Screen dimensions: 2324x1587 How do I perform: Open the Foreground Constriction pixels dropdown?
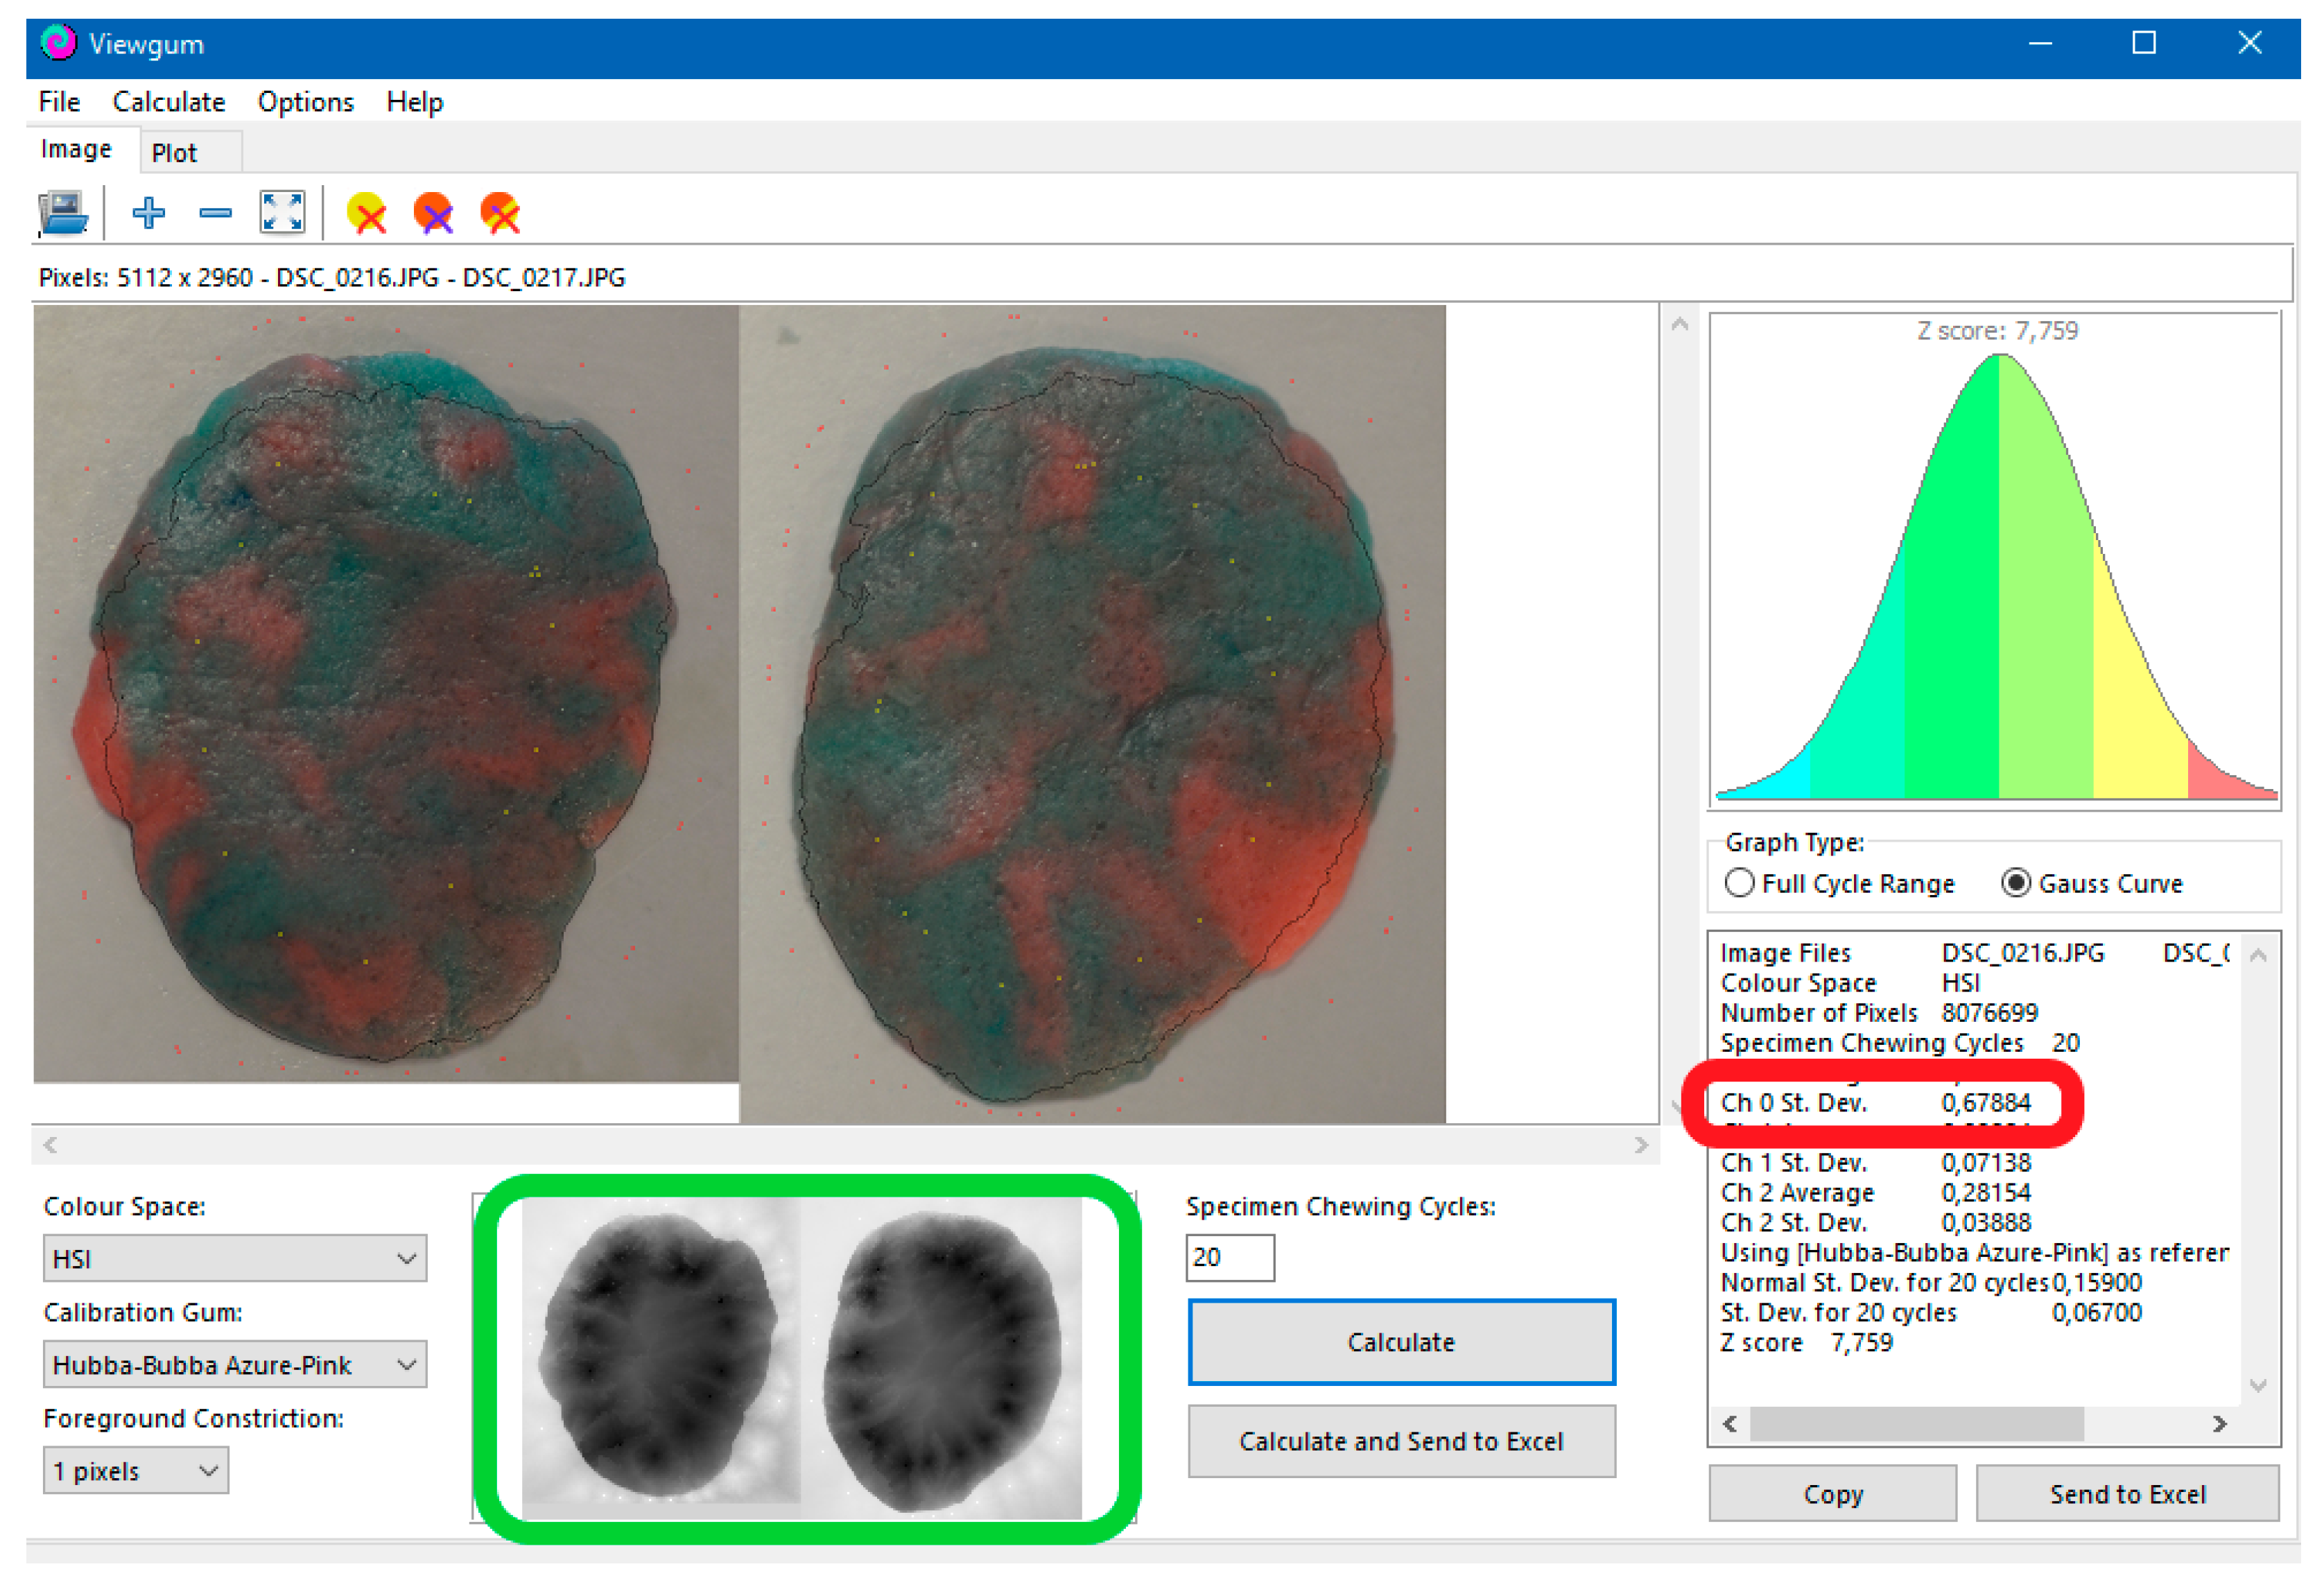coord(136,1470)
